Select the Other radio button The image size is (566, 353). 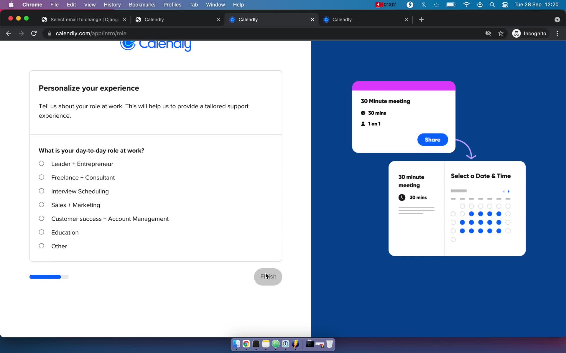click(x=41, y=246)
